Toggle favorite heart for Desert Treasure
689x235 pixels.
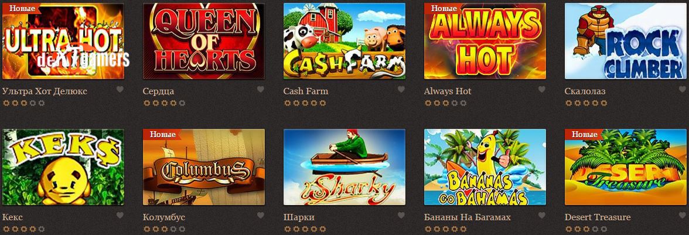[x=683, y=215]
